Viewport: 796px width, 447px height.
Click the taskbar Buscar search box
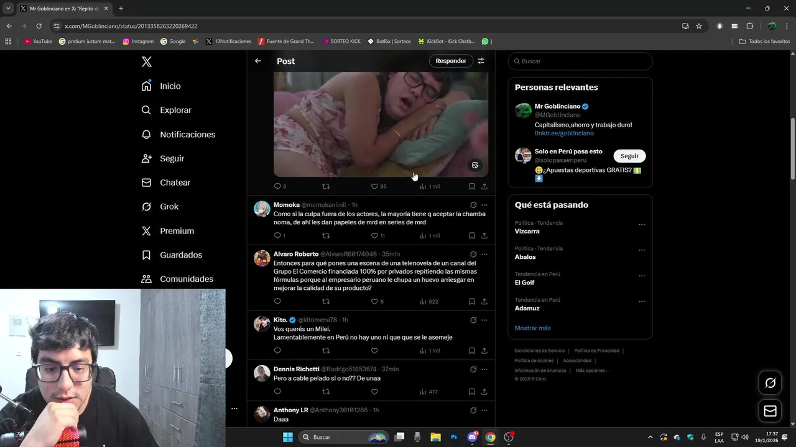pyautogui.click(x=344, y=437)
